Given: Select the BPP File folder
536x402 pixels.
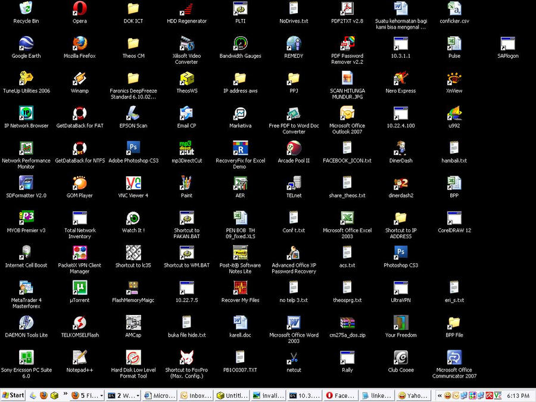Looking at the screenshot, I should pyautogui.click(x=454, y=323).
